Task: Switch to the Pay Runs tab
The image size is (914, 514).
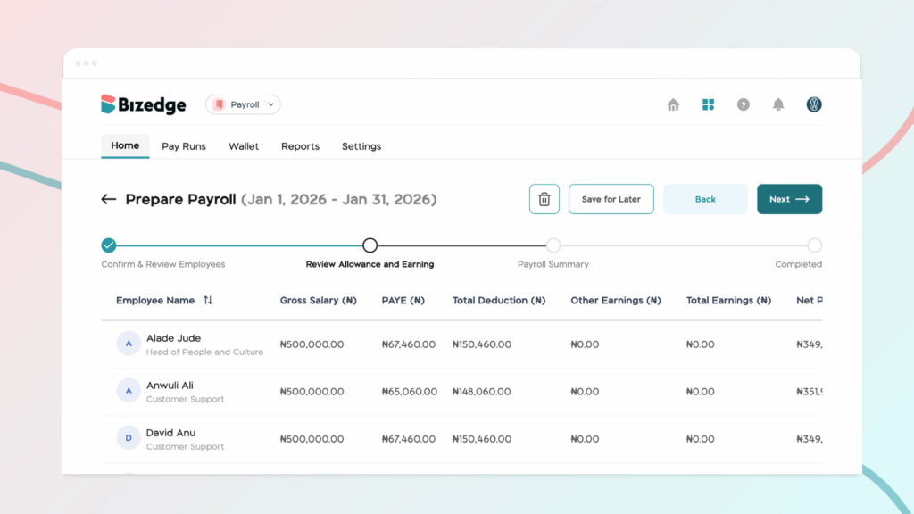Action: 184,146
